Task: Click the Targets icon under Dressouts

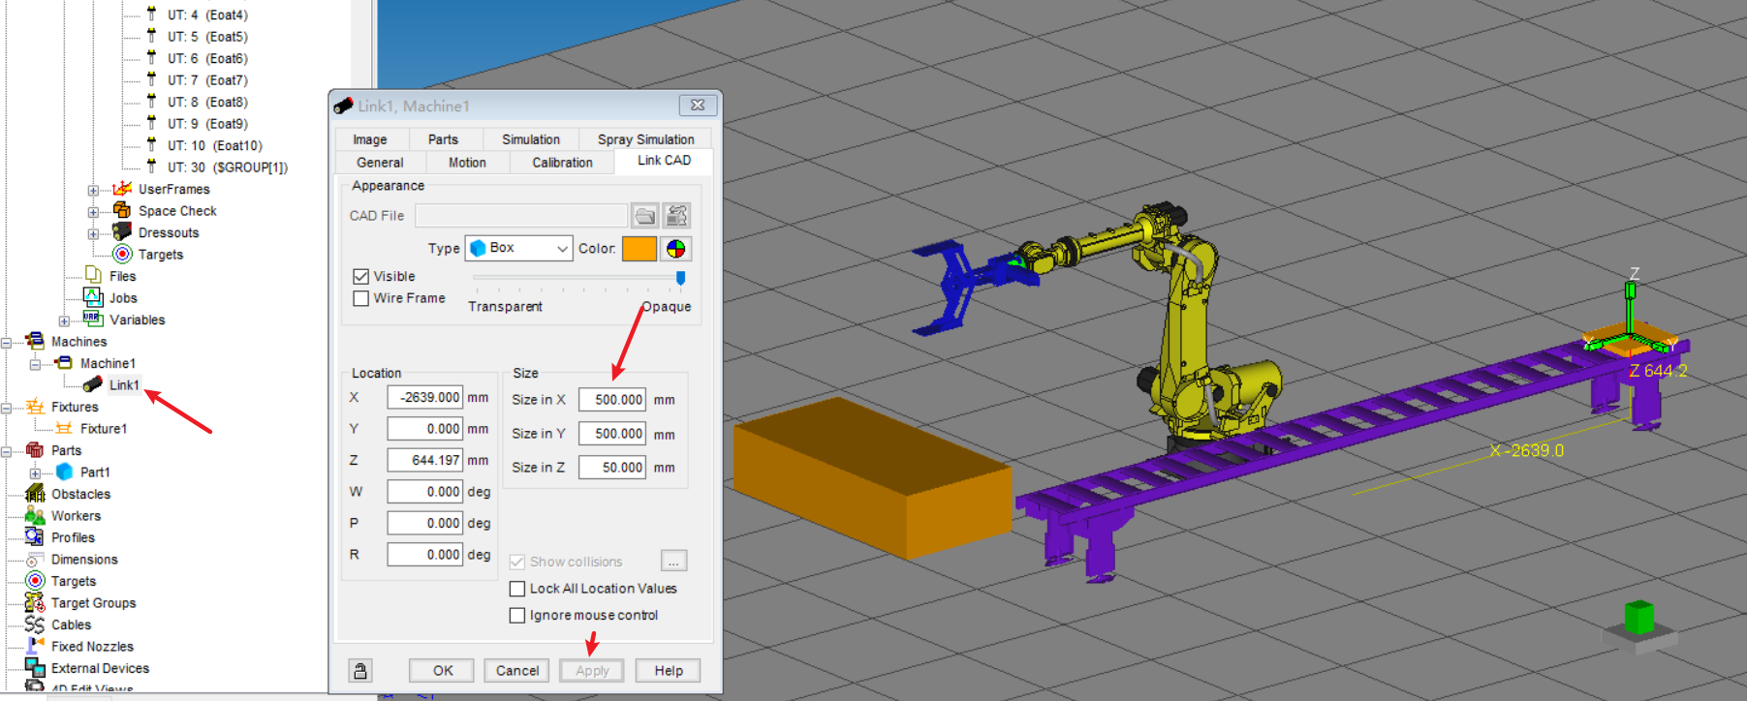Action: pos(122,254)
